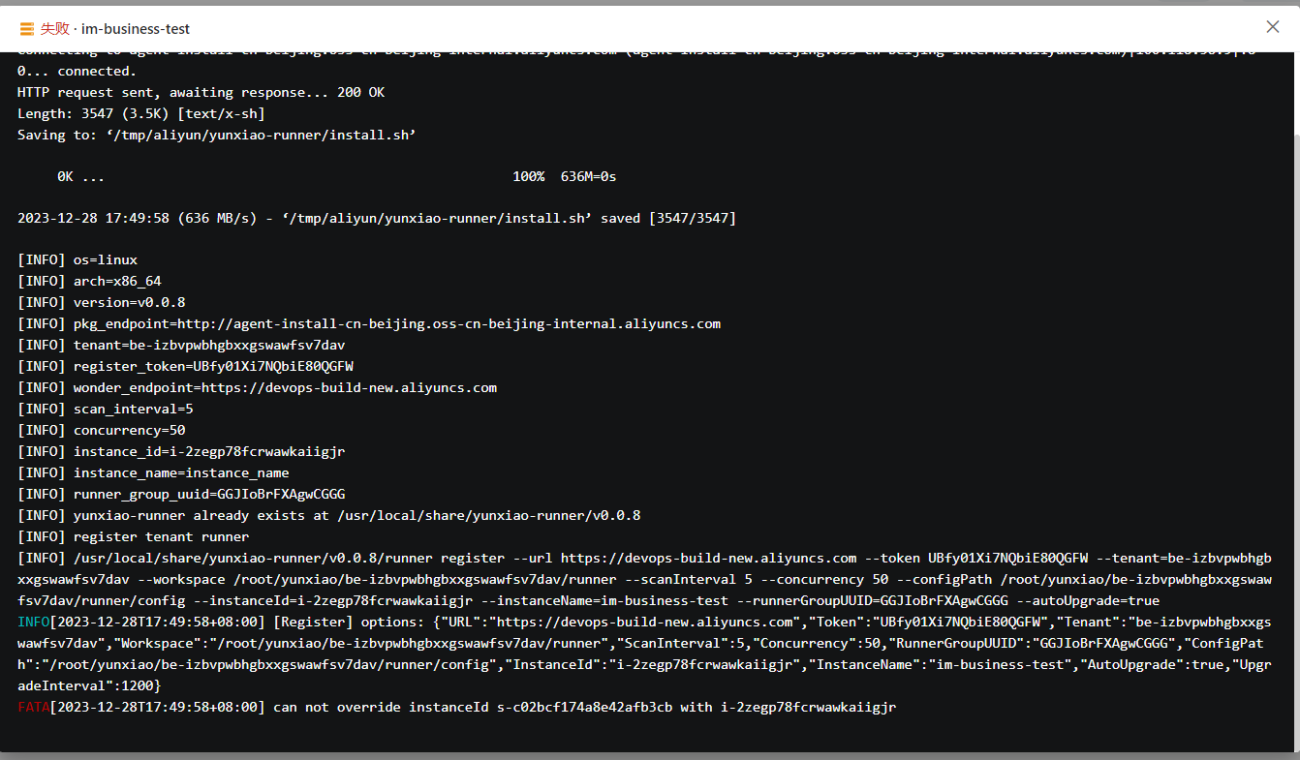Click the '[INFO] tenant=be-izbvpwbhgbxxgswawfsv7dav' line

181,346
